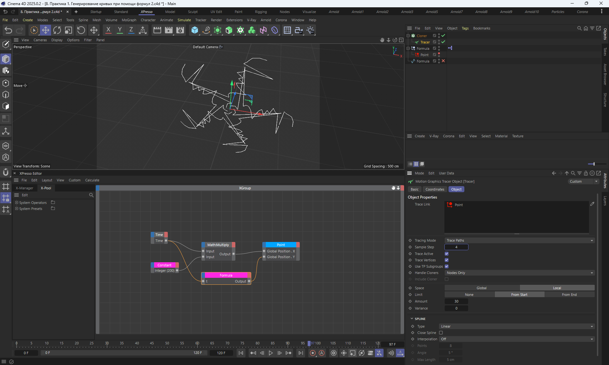
Task: Click Go to End of animation
Action: pos(300,353)
